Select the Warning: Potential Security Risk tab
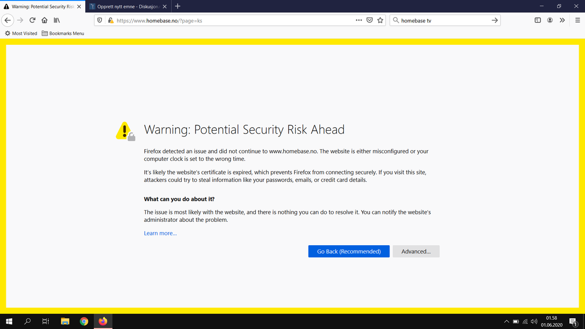Image resolution: width=585 pixels, height=329 pixels. tap(42, 7)
